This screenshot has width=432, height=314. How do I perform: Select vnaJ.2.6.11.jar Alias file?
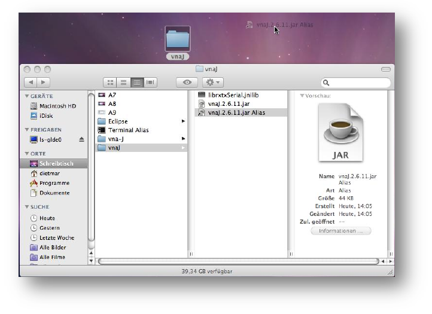coord(241,112)
